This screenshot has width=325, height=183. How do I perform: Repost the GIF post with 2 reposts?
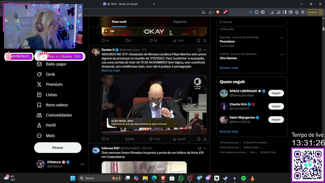128,40
